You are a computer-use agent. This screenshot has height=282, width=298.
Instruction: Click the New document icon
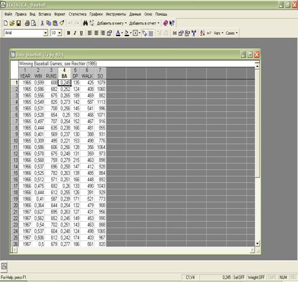[6, 23]
